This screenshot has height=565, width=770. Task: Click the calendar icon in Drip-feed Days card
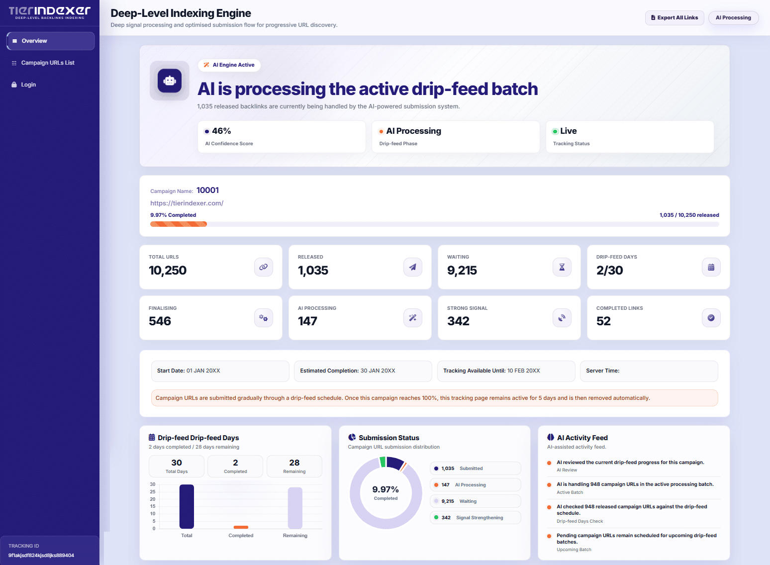coord(711,267)
